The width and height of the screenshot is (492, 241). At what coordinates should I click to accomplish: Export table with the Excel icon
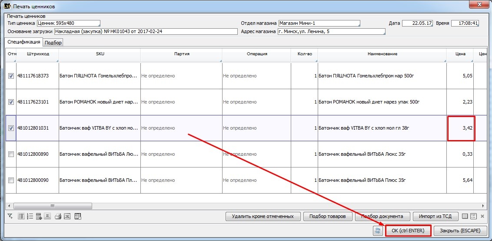coord(67,216)
